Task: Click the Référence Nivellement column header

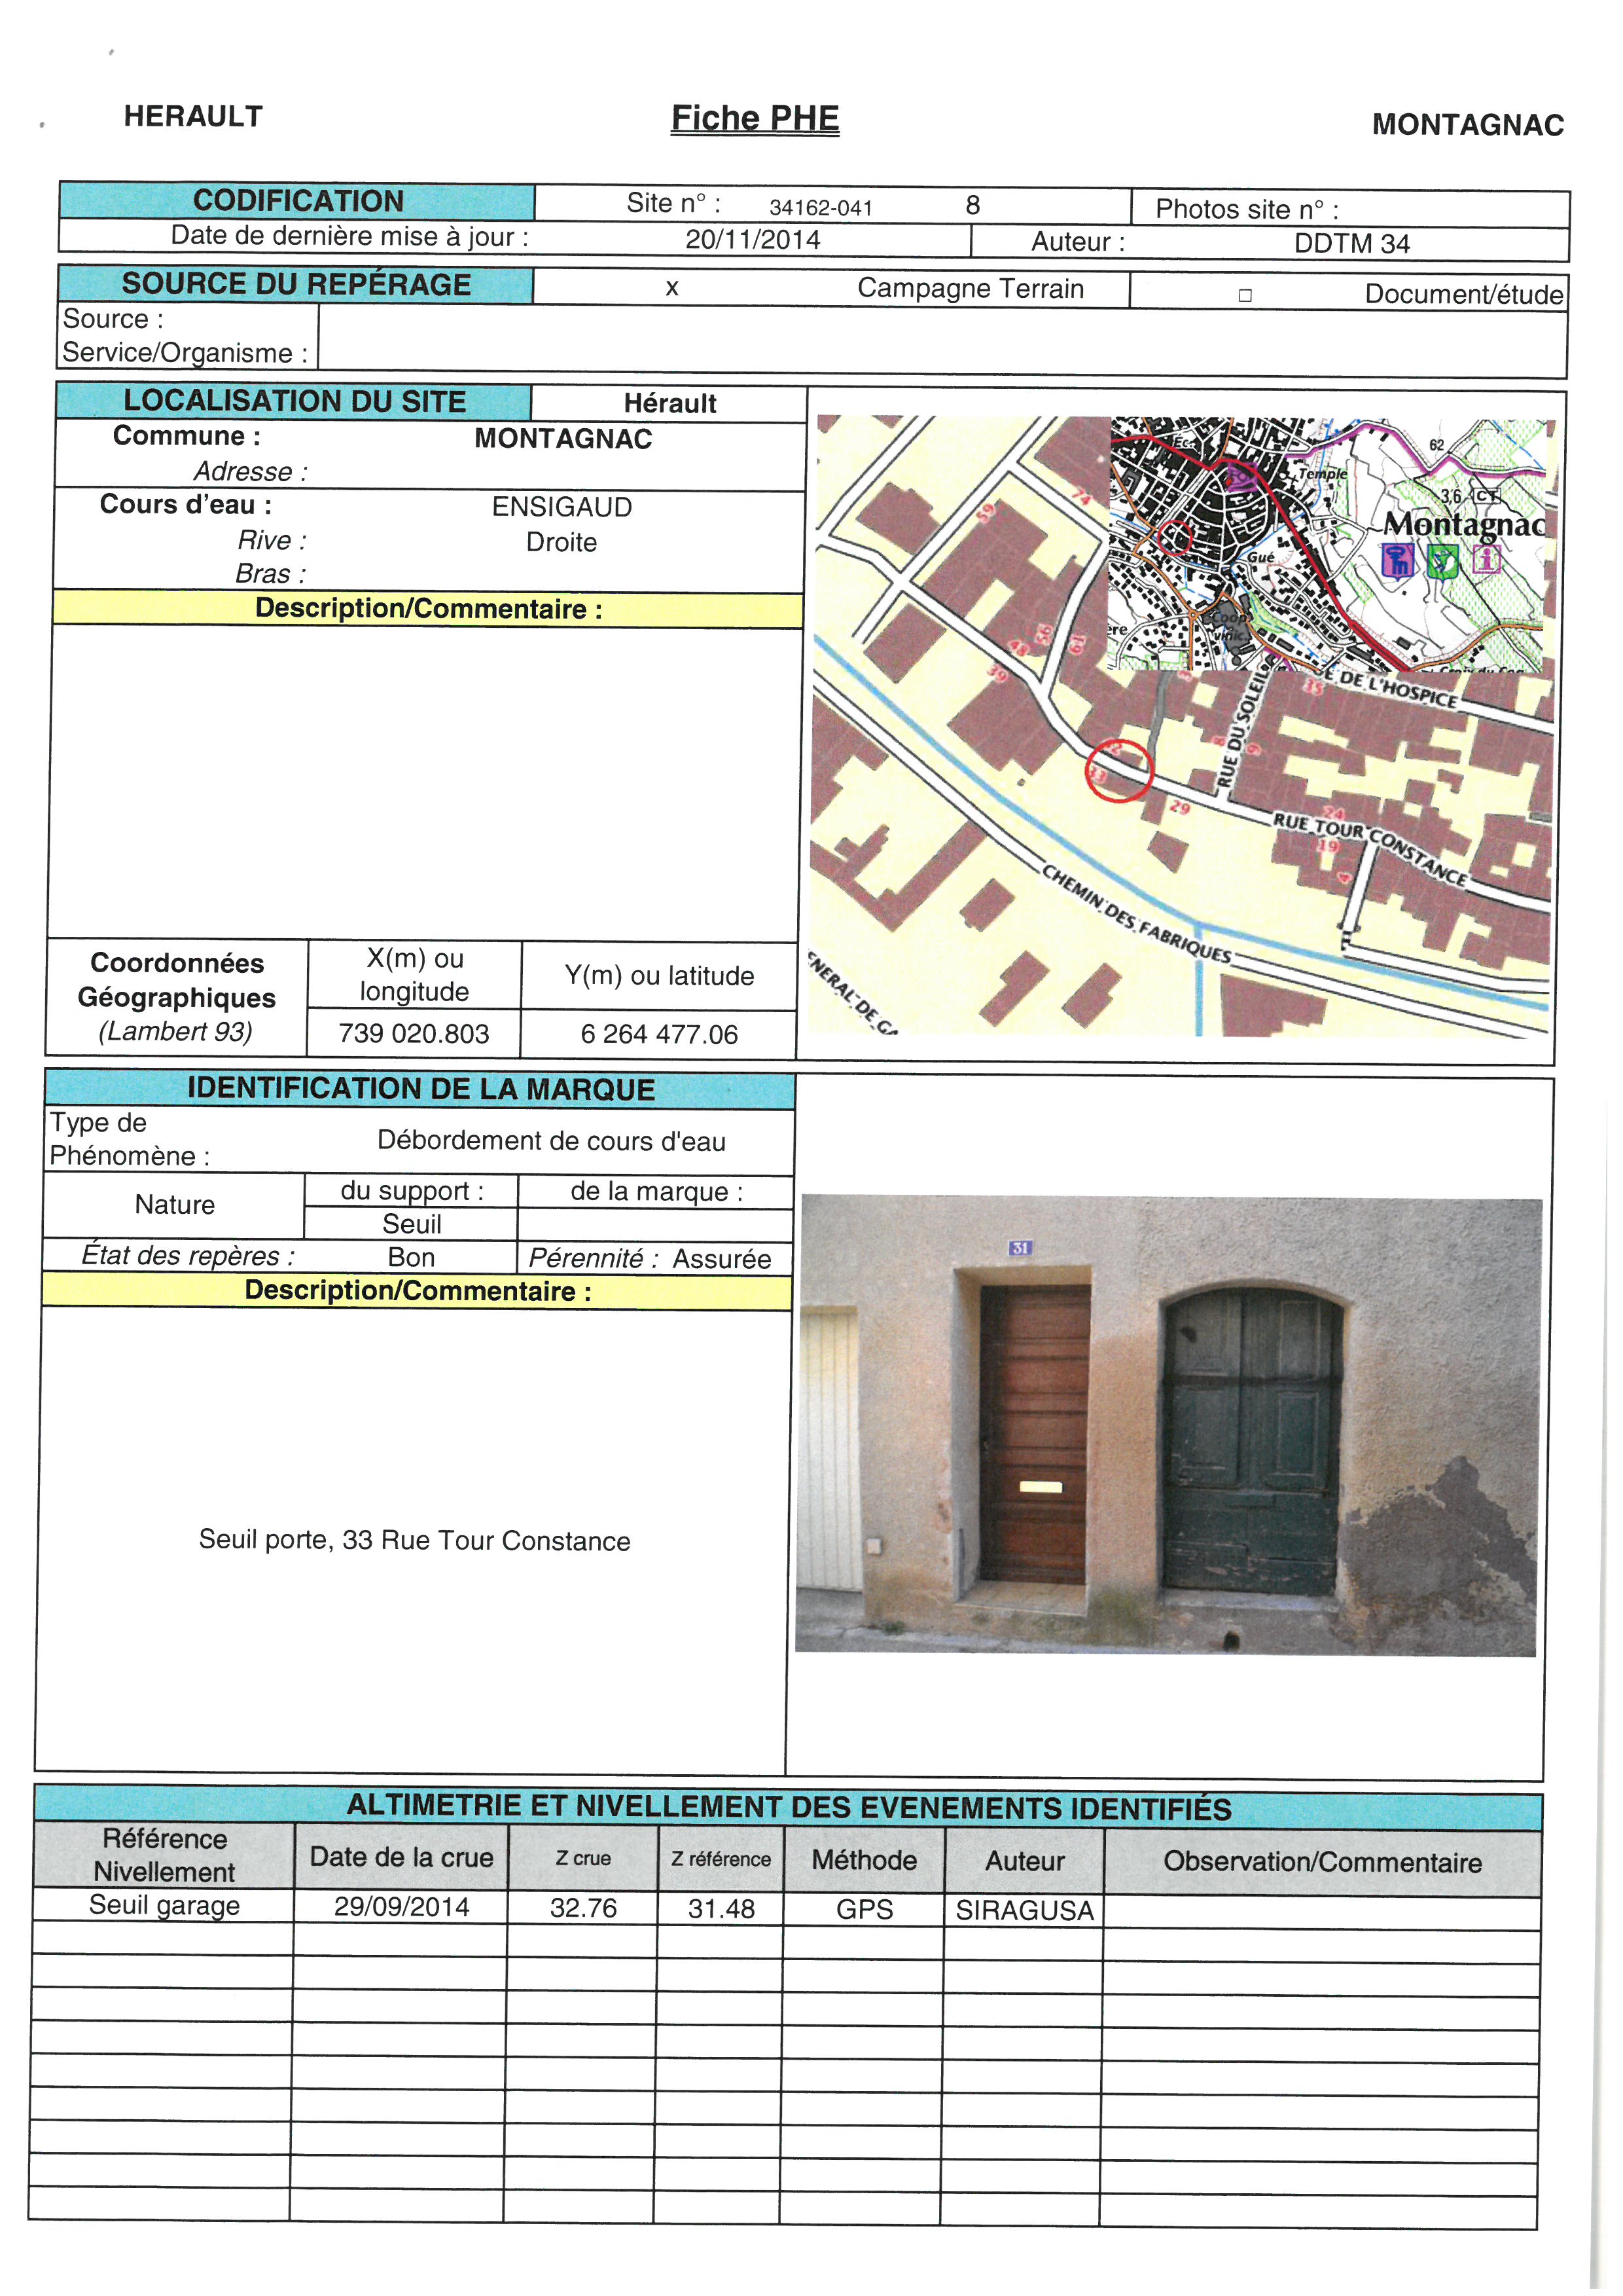Action: (164, 1856)
